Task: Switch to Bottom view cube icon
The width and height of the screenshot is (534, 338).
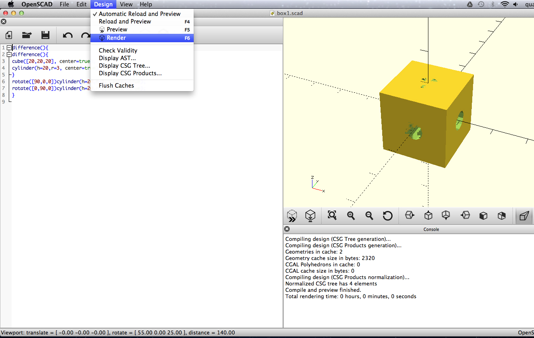Action: click(x=446, y=215)
